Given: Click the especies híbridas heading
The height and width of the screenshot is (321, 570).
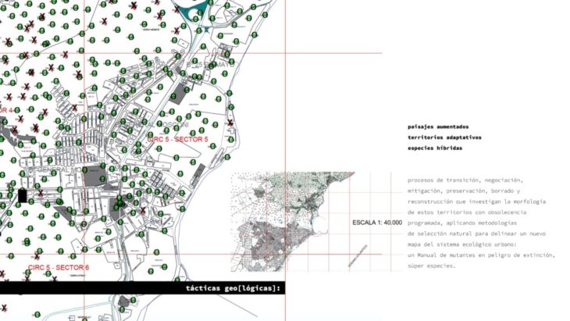Looking at the screenshot, I should [434, 148].
